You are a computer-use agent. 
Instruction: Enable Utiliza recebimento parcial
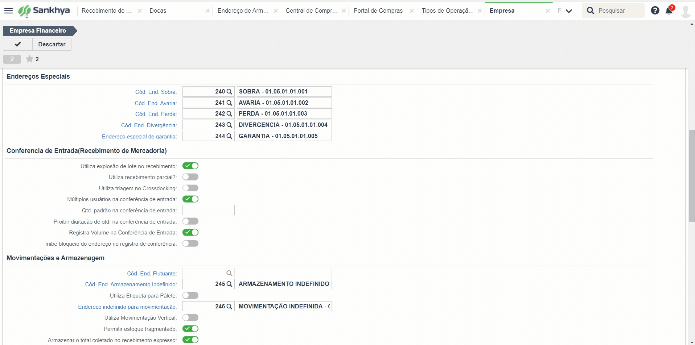(190, 177)
